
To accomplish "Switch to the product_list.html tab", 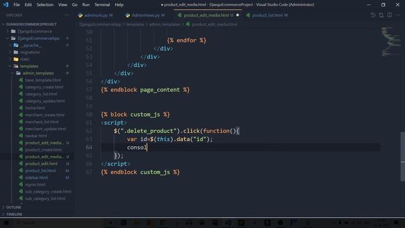I will click(268, 15).
